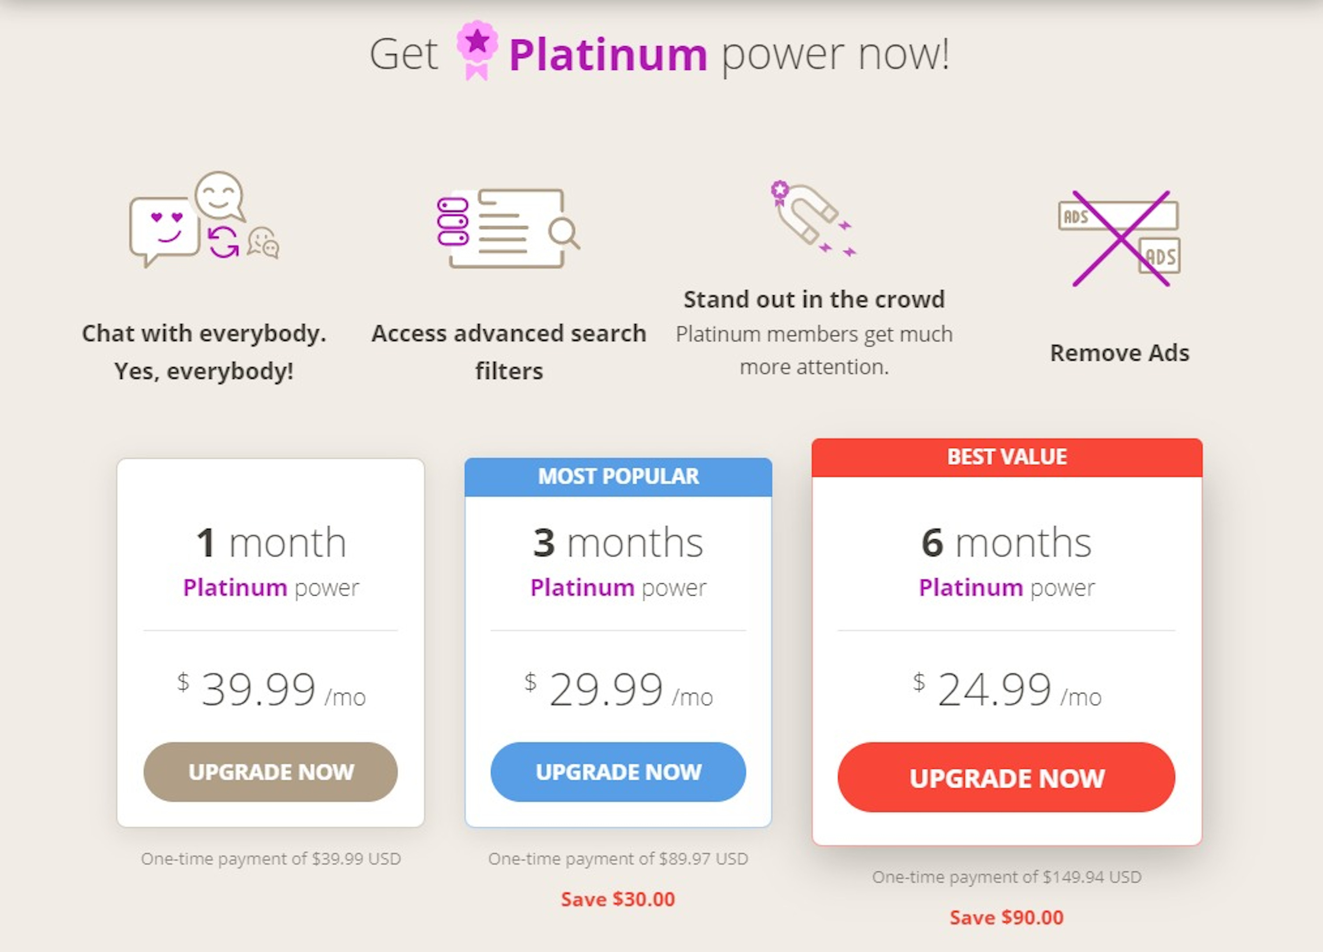The image size is (1323, 952).
Task: Click the Platinum rosette badge icon
Action: pyautogui.click(x=477, y=49)
